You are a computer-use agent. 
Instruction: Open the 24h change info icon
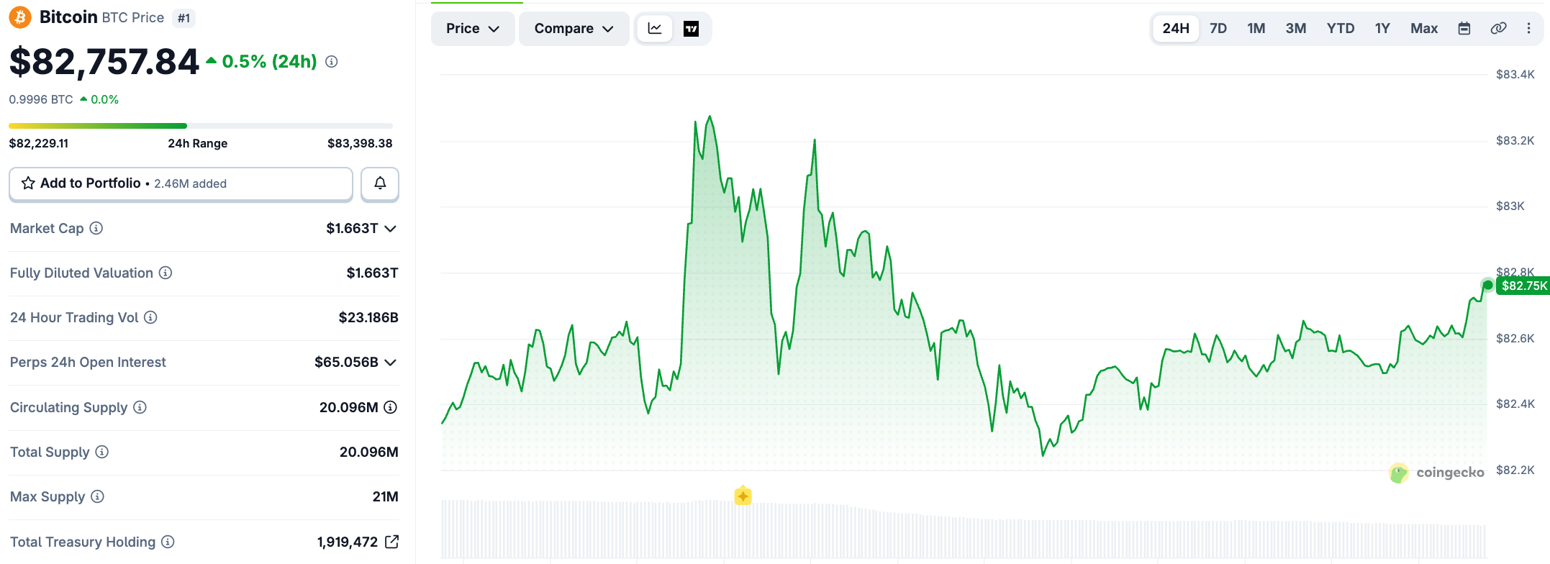332,62
